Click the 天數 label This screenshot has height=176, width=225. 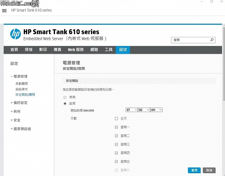(x=74, y=119)
